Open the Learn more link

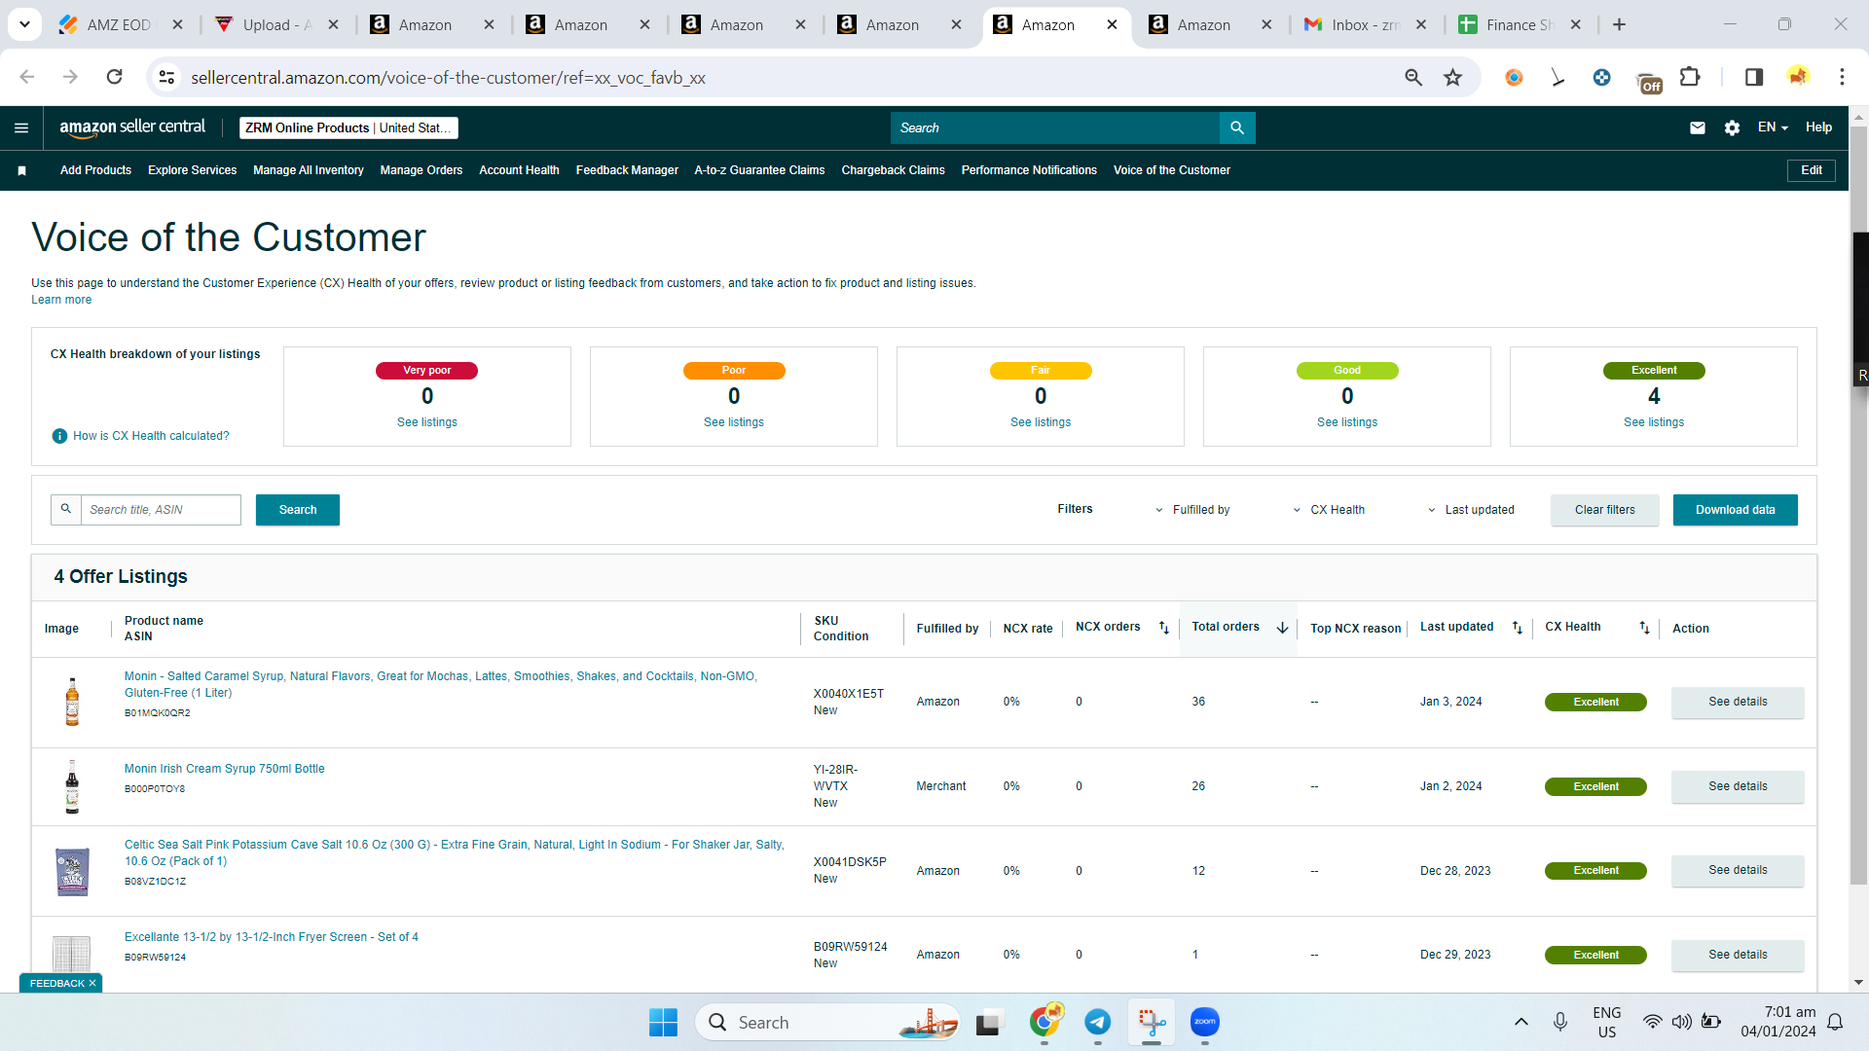(61, 300)
